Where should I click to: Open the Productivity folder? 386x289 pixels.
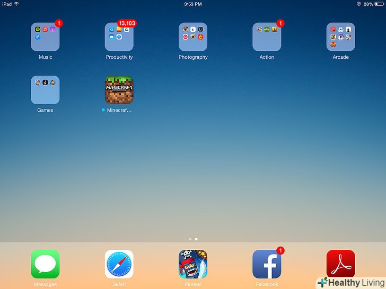click(119, 37)
